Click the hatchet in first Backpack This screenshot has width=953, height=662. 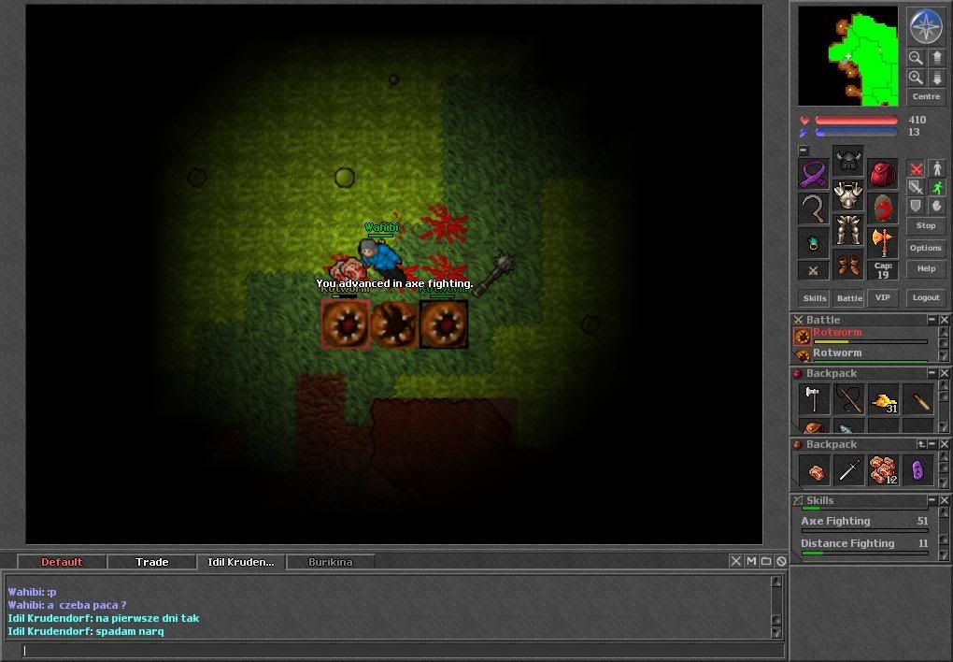pos(814,399)
